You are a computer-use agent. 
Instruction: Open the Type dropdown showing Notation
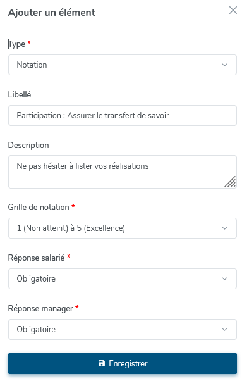[123, 65]
